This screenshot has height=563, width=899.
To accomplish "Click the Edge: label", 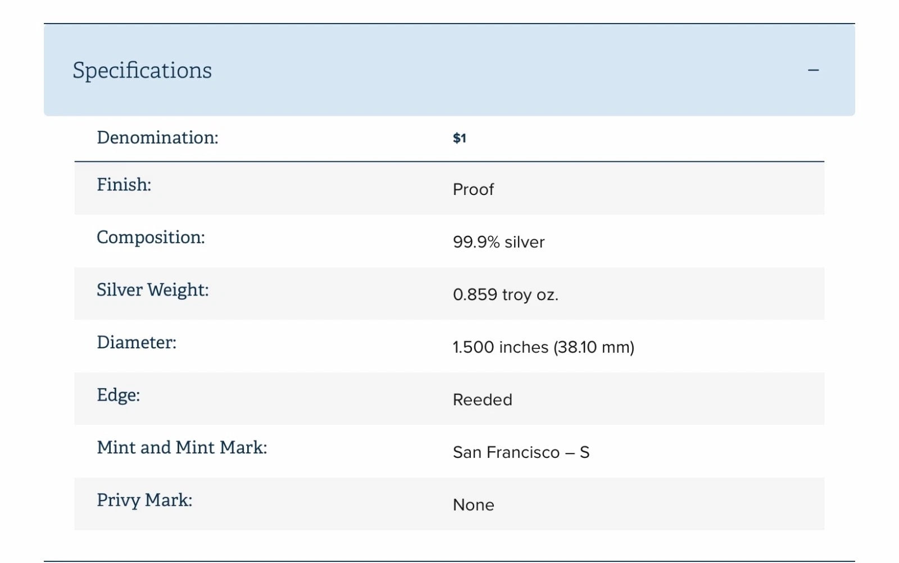I will tap(119, 395).
